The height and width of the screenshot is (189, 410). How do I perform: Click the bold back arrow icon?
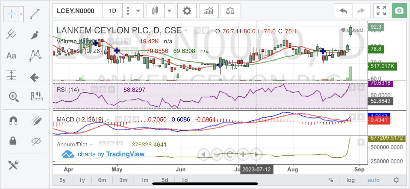(35, 77)
